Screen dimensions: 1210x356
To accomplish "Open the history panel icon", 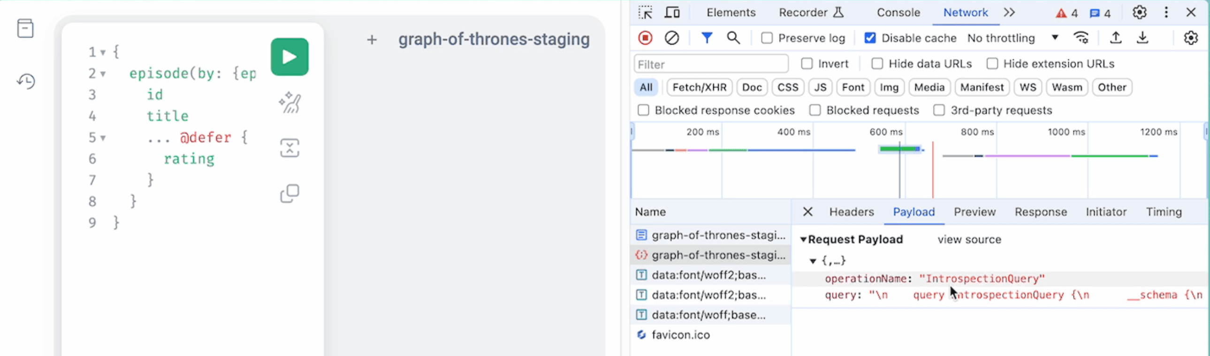I will point(26,81).
